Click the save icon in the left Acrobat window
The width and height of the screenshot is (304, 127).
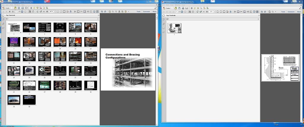click(19, 8)
